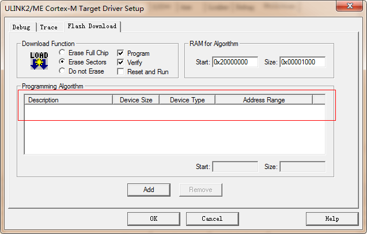Click the Device Size column header
Screen dimensions: 367x234
136,100
